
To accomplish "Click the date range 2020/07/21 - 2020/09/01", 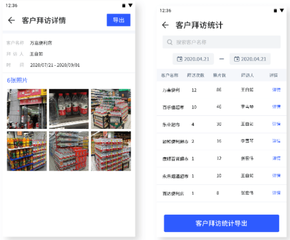I will [55, 65].
